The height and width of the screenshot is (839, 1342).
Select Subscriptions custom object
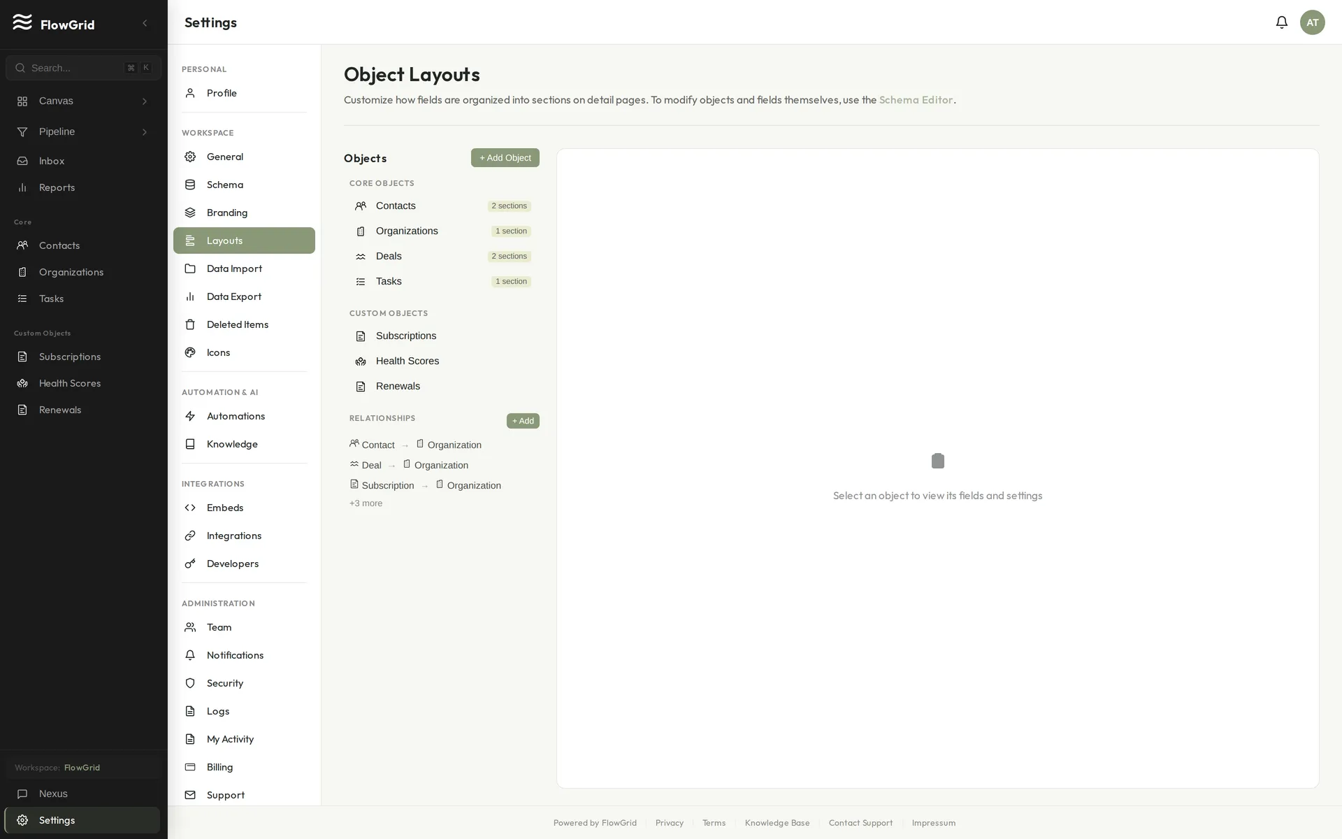pyautogui.click(x=443, y=336)
